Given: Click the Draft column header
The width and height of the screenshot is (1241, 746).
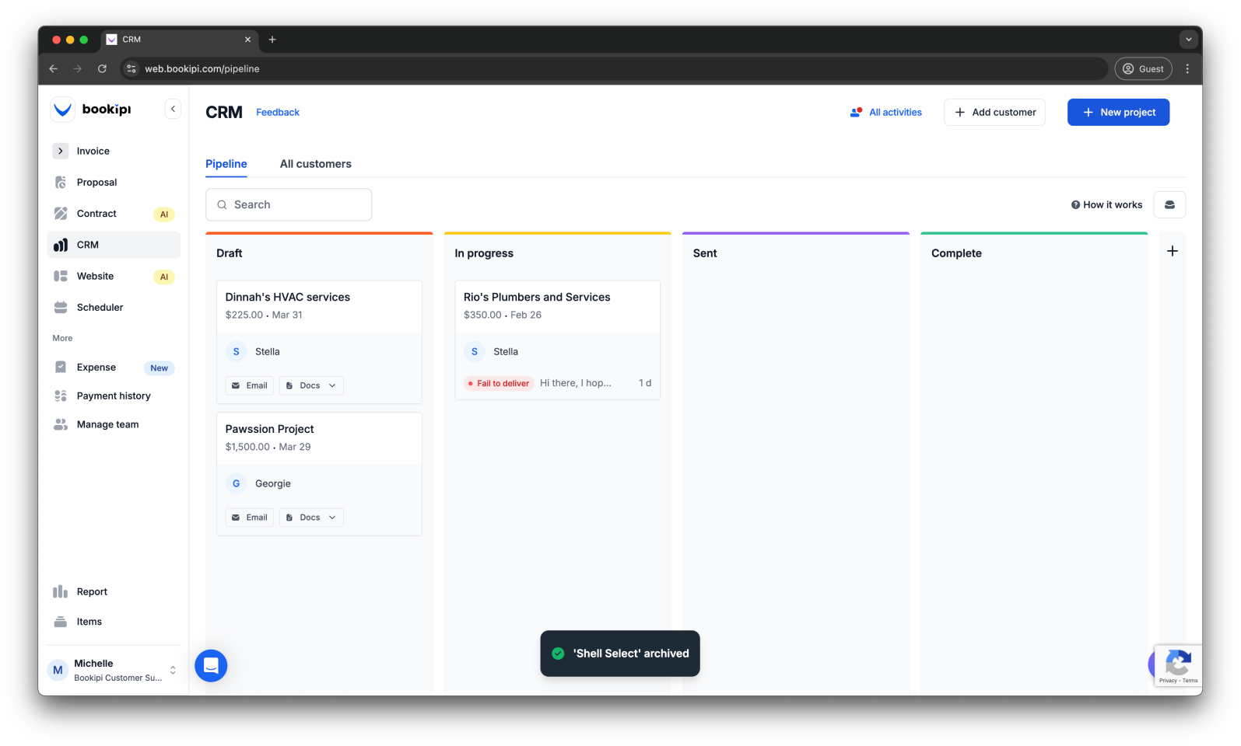Looking at the screenshot, I should click(230, 253).
